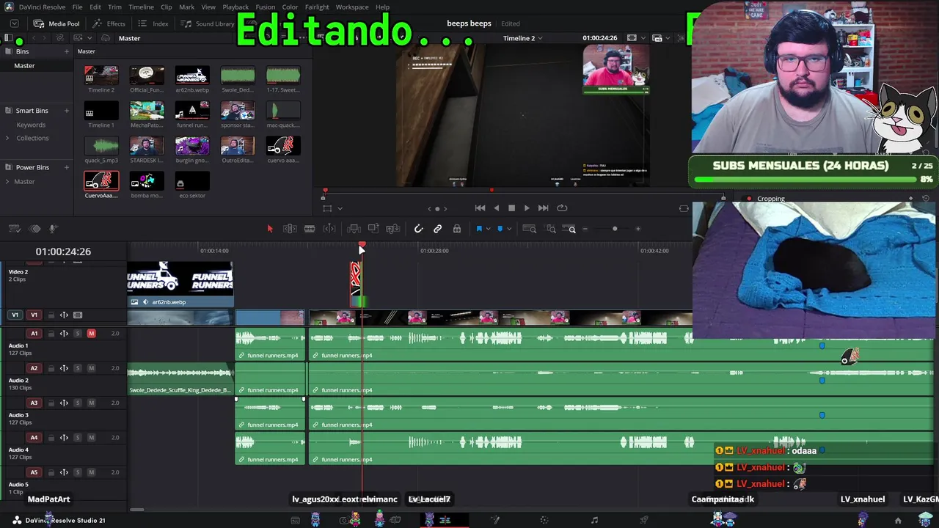Select the arrow Selection Mode tool
939x528 pixels.
tap(270, 229)
